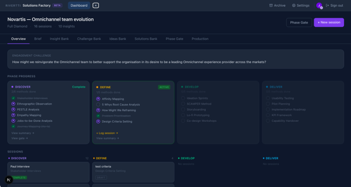Open the Archive box icon

(x=271, y=5)
